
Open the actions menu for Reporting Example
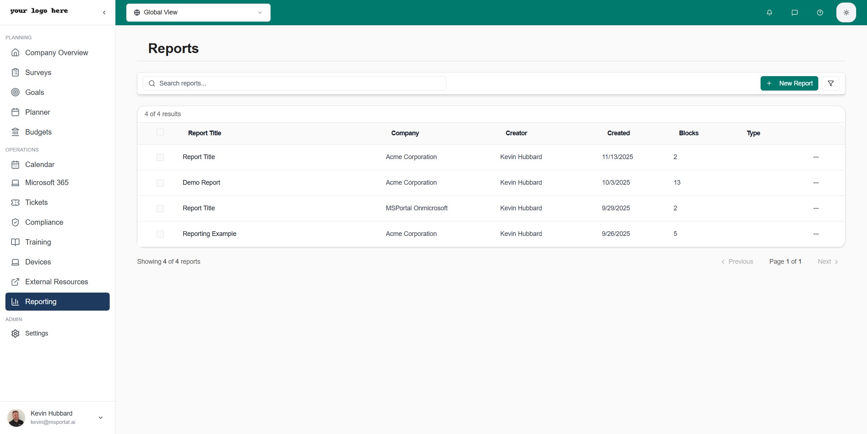click(816, 234)
